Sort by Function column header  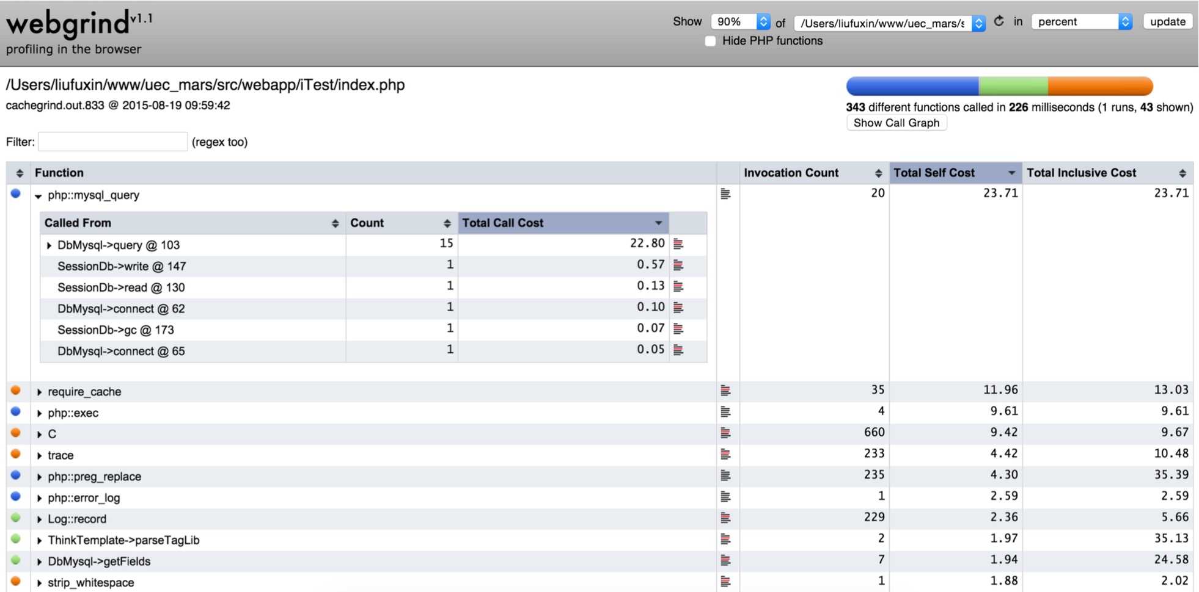373,173
